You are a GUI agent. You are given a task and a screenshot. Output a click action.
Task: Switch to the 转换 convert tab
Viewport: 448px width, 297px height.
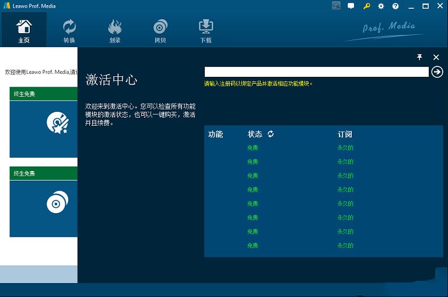tap(69, 31)
